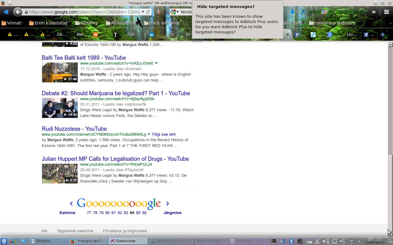Play Debate #2 video thumbnail 14:43
Viewport: 393px width, 245px height.
(x=60, y=108)
